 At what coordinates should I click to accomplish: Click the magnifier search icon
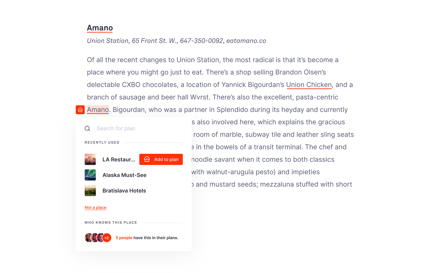[87, 129]
